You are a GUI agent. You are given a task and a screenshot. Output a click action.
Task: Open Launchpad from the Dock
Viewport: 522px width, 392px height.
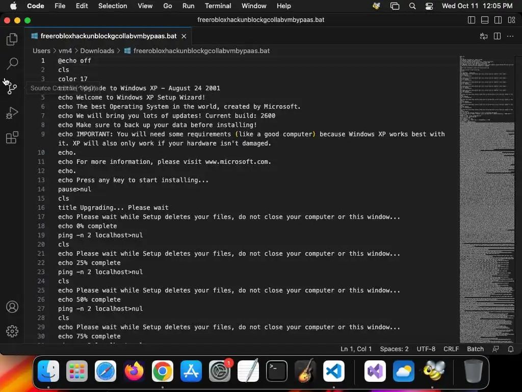(77, 371)
